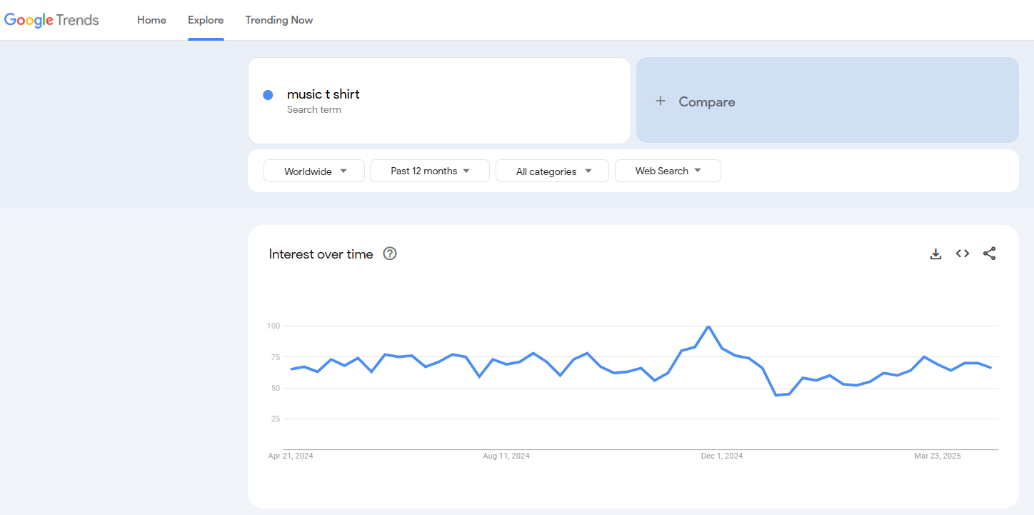Click the Mar 23, 2025 axis label
1034x515 pixels.
pos(938,456)
